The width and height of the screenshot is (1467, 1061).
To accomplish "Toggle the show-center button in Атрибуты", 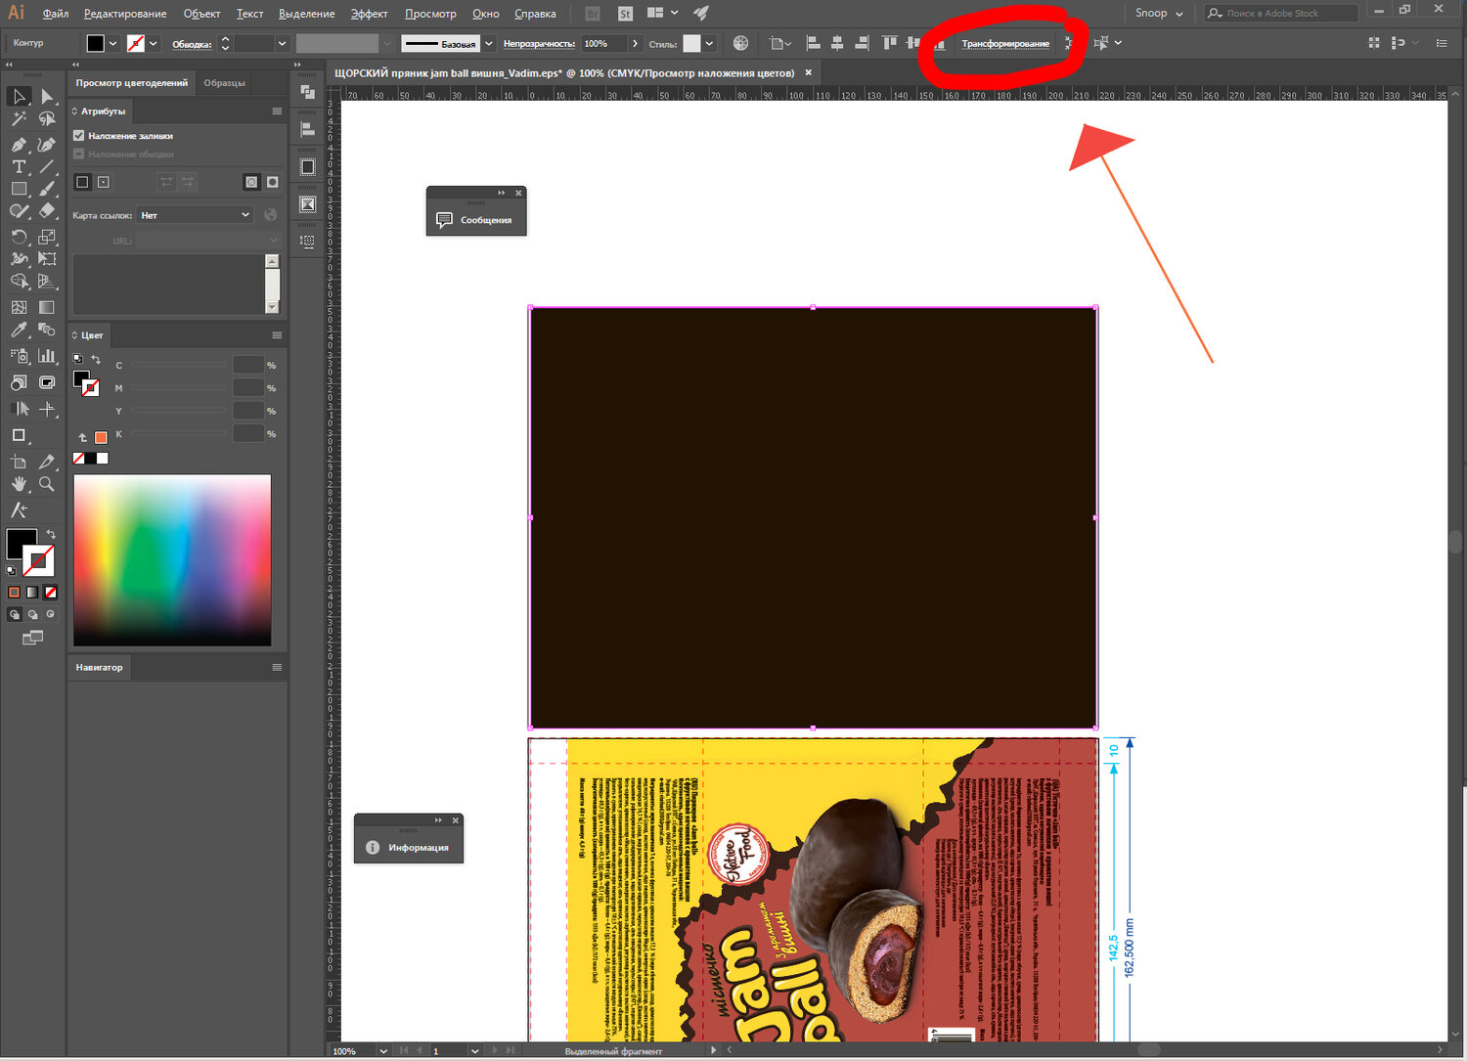I will point(104,182).
